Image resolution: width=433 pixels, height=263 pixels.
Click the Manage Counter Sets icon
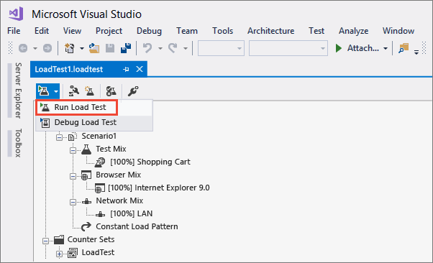coord(111,91)
